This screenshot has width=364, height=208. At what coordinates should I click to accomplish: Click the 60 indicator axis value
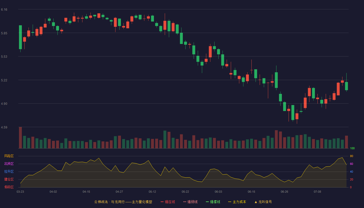[x=352, y=164]
